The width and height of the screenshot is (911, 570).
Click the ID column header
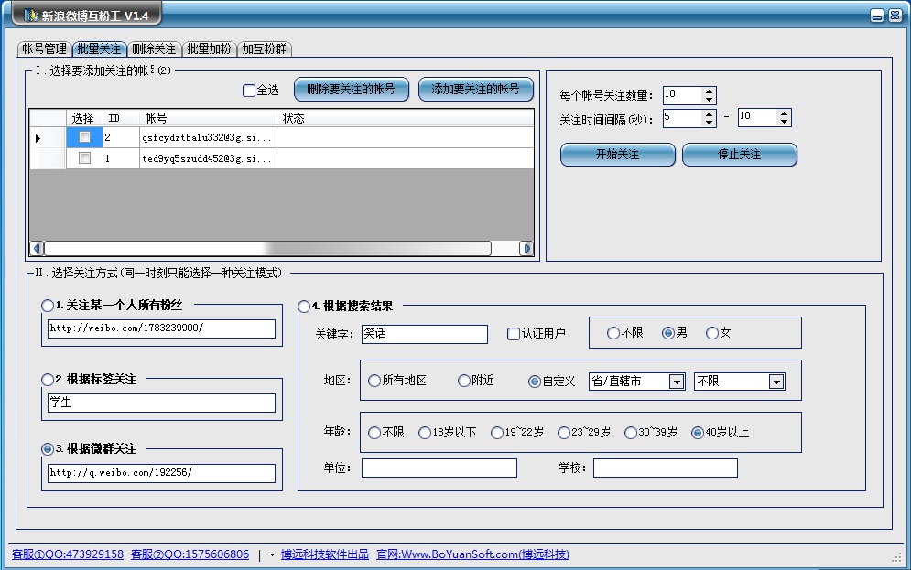(x=121, y=118)
